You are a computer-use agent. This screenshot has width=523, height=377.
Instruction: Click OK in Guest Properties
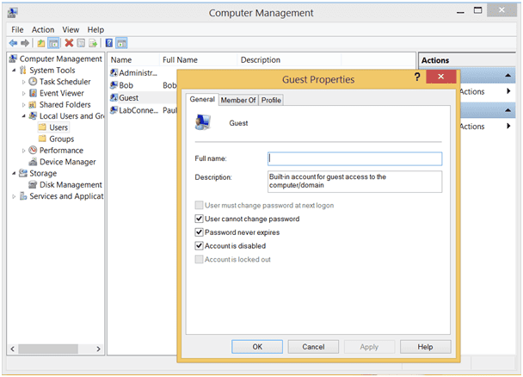(257, 347)
